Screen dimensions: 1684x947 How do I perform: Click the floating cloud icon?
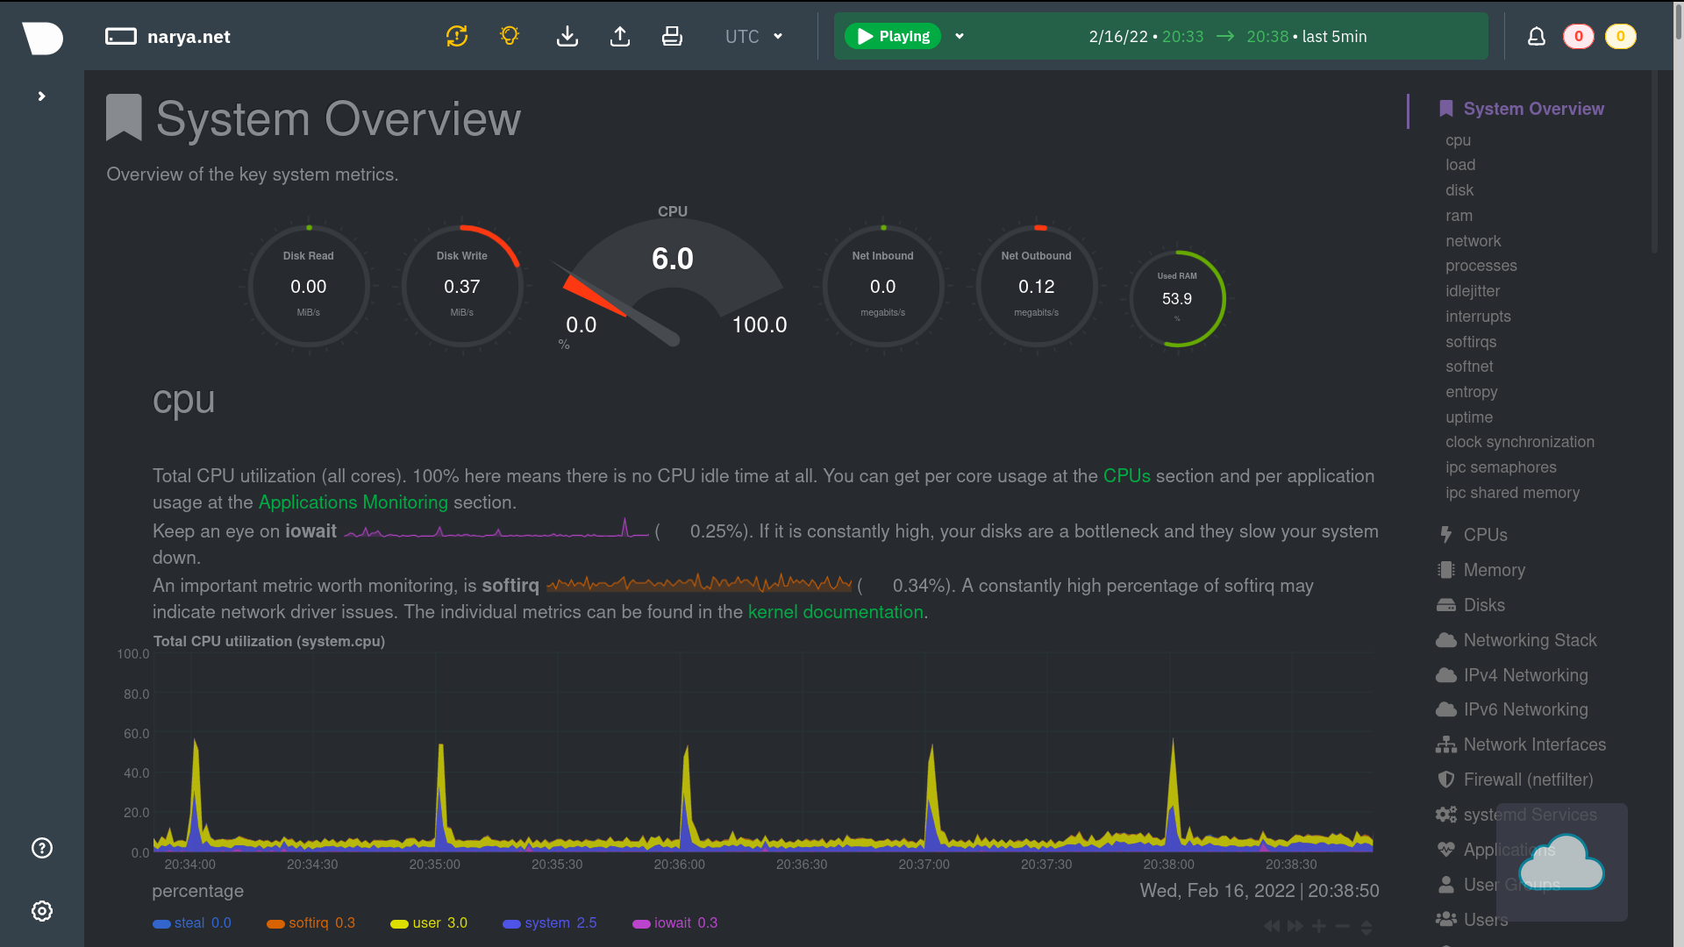tap(1562, 863)
